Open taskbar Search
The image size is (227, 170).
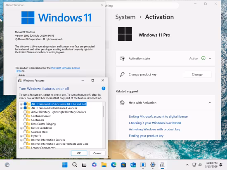[75, 165]
